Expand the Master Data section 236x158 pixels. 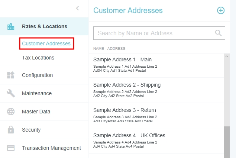pos(36,112)
